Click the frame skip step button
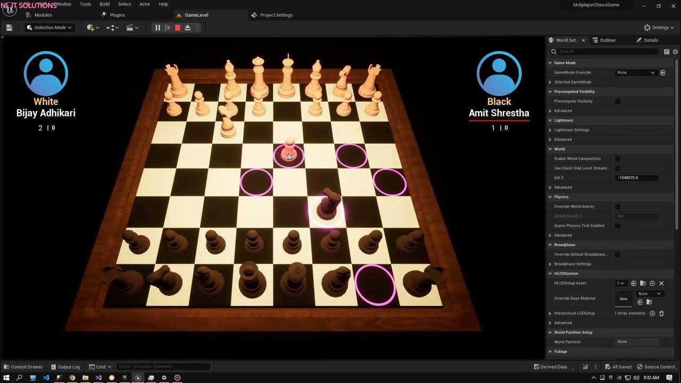 click(168, 28)
